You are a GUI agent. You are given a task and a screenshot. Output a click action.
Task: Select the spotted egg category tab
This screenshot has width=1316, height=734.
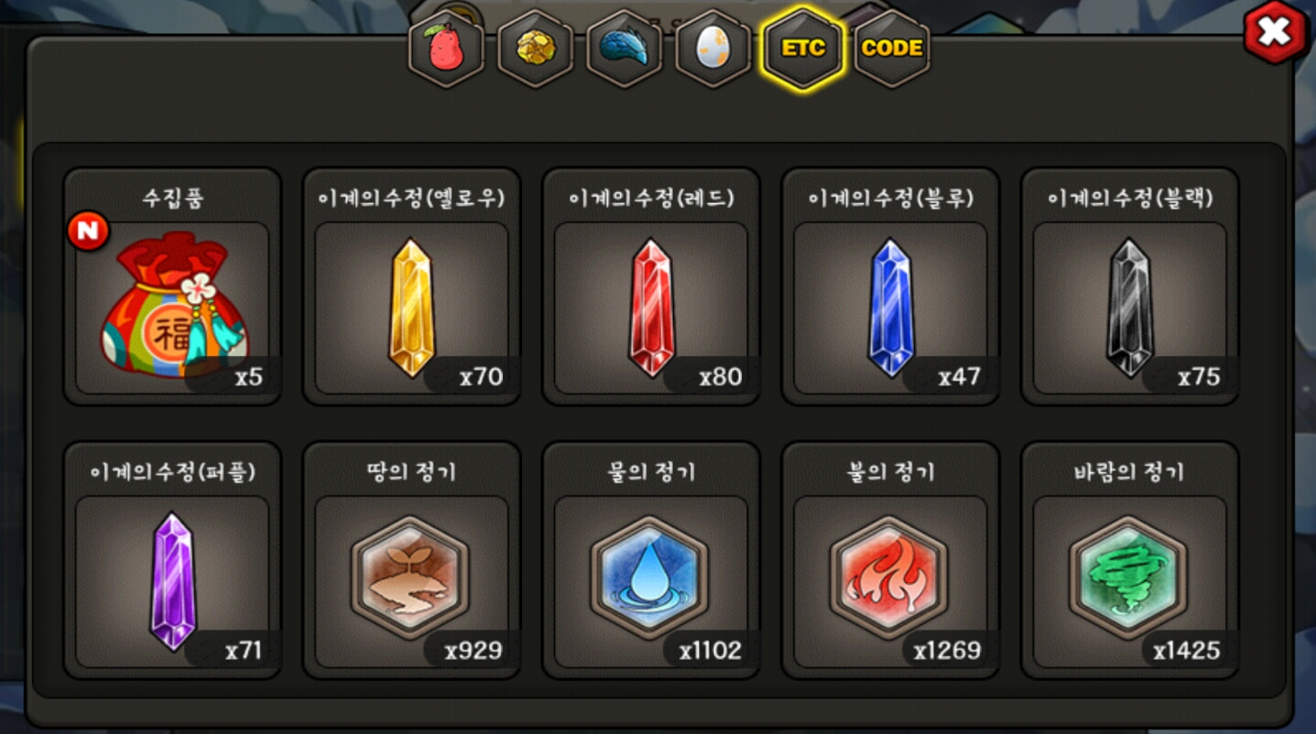(x=712, y=49)
